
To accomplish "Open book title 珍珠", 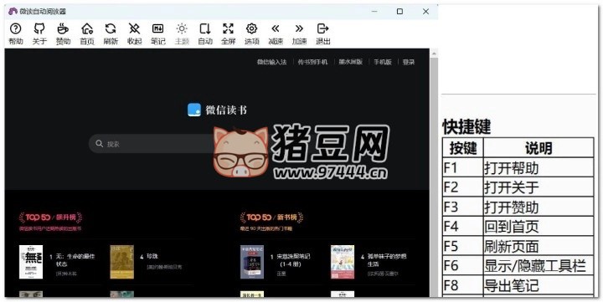I will (x=152, y=256).
